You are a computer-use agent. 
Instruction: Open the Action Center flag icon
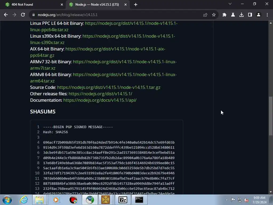(233, 200)
